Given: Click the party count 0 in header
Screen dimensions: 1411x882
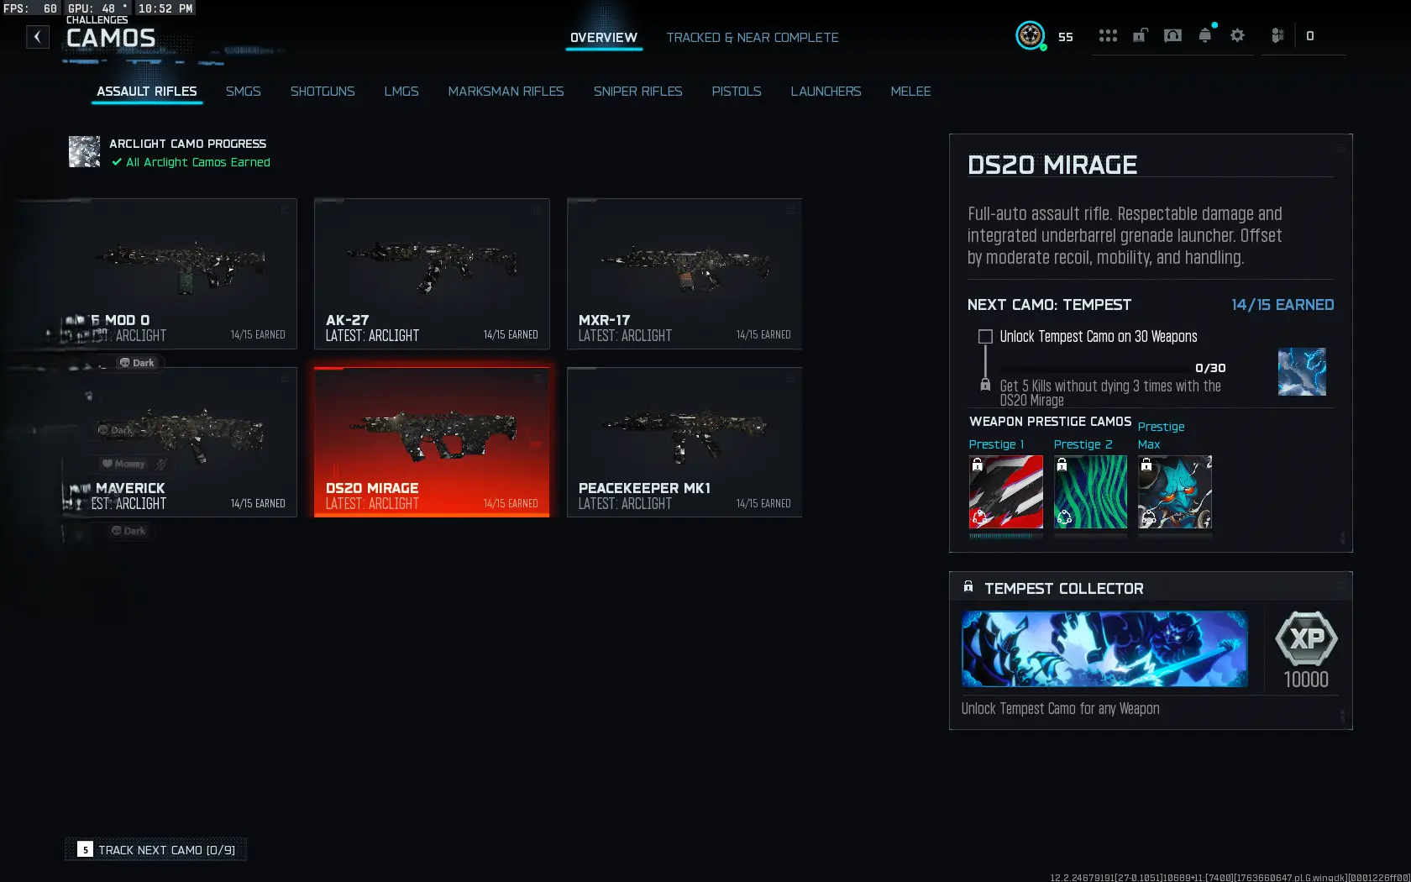Looking at the screenshot, I should pyautogui.click(x=1310, y=36).
